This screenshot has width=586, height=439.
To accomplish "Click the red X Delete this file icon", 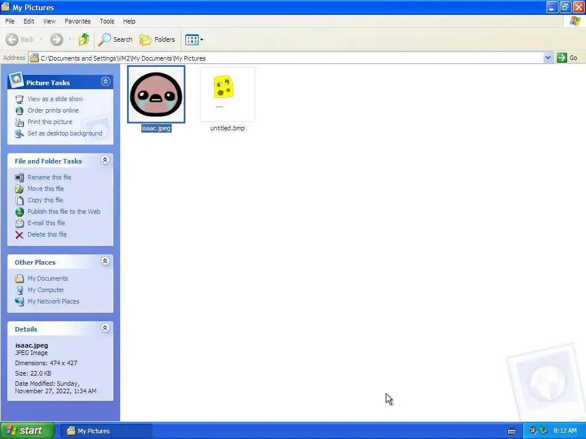I will coord(19,235).
